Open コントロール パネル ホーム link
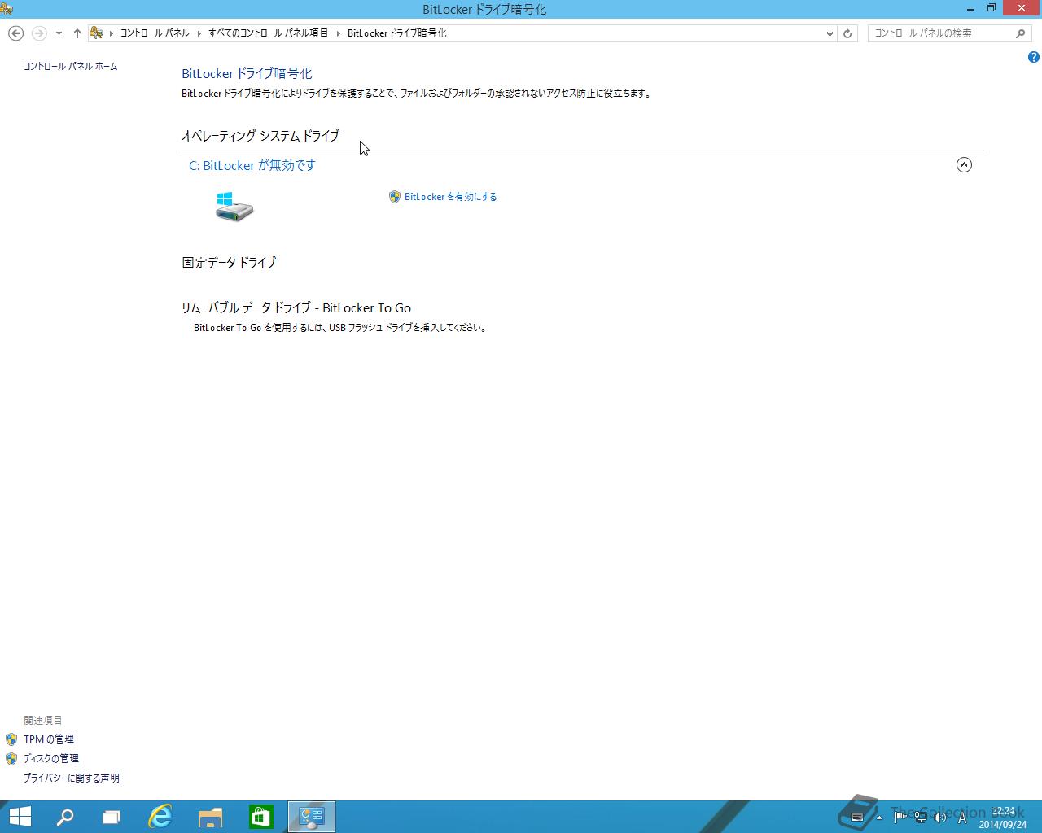This screenshot has width=1042, height=833. click(70, 67)
